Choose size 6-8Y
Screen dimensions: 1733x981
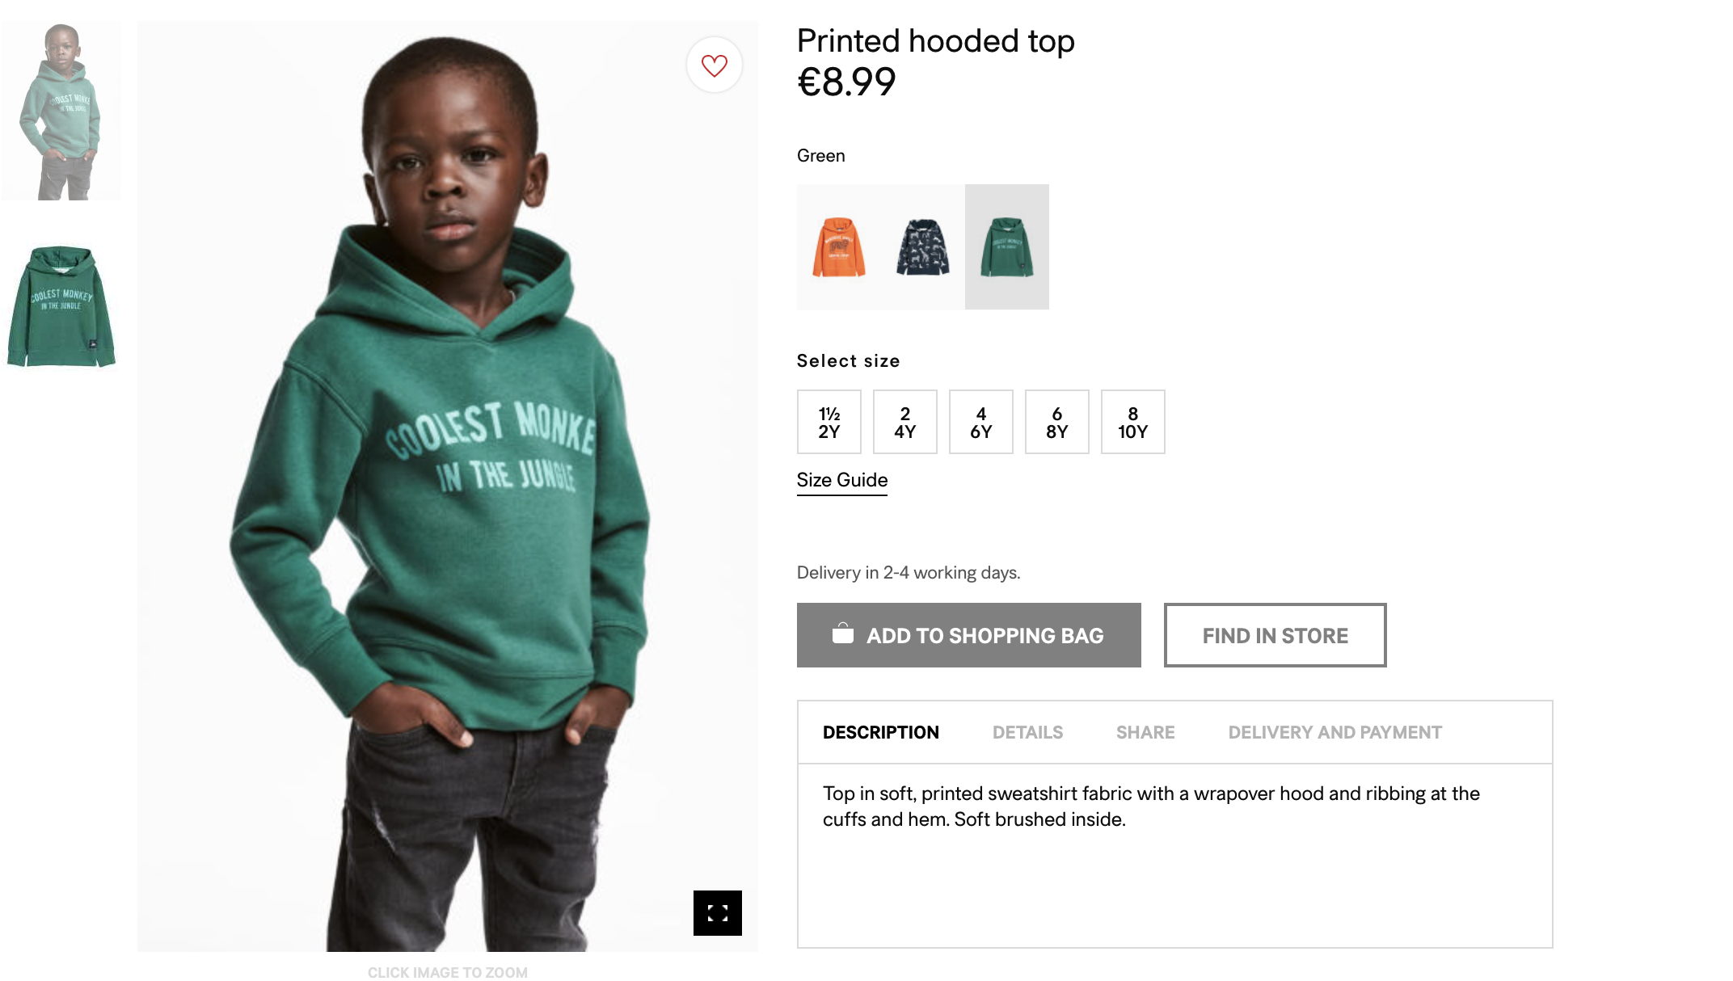[x=1056, y=422]
